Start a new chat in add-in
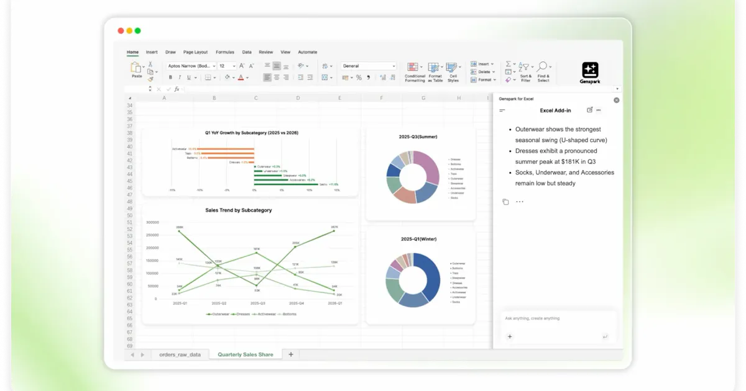The image size is (746, 391). click(590, 110)
